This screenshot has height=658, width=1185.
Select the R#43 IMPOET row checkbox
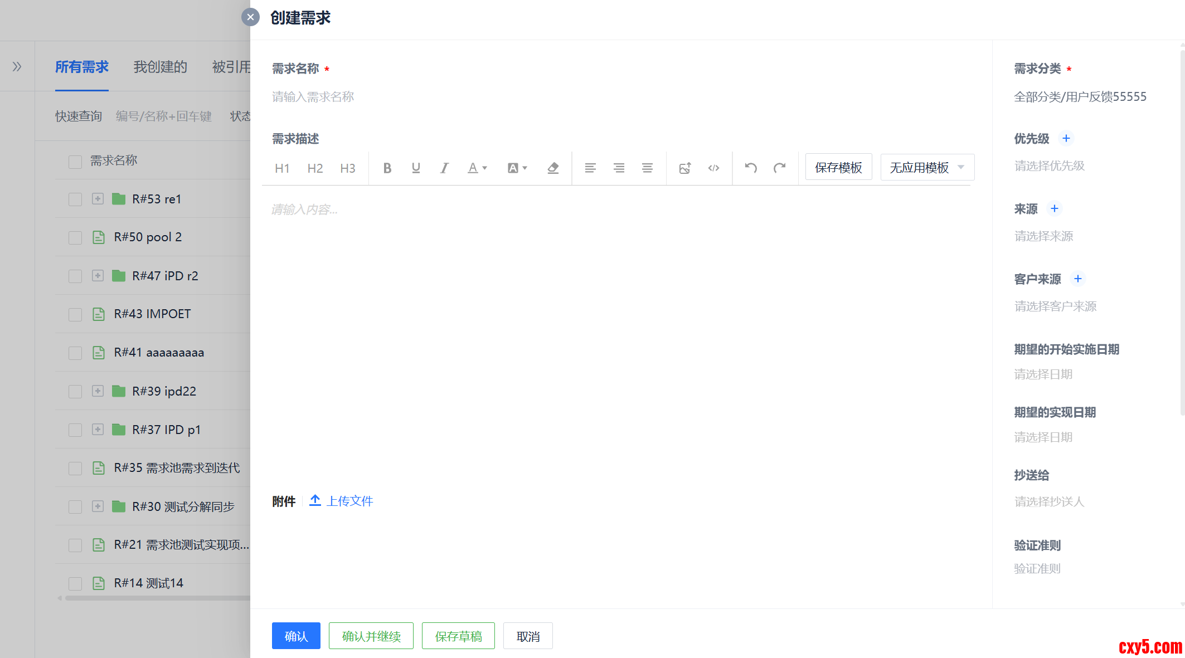click(x=75, y=315)
